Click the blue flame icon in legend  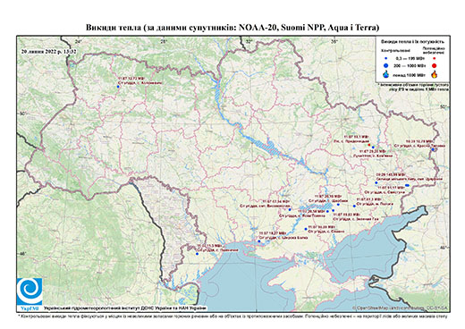point(386,74)
